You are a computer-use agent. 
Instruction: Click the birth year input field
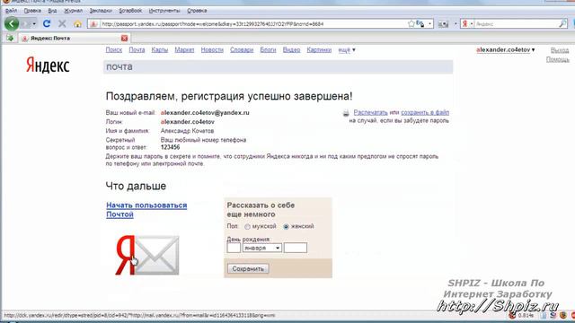click(296, 248)
